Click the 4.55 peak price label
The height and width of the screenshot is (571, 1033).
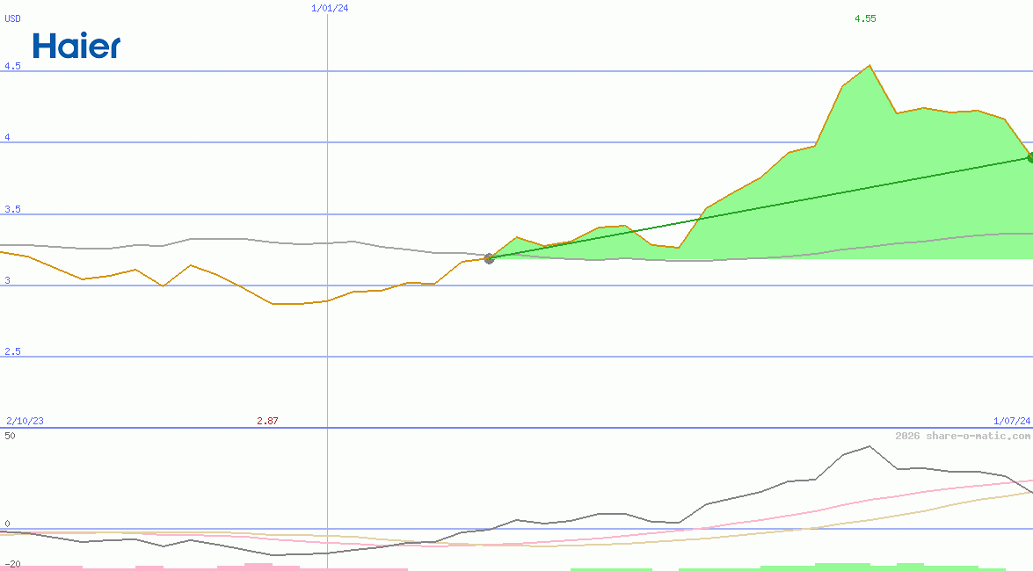pos(865,18)
